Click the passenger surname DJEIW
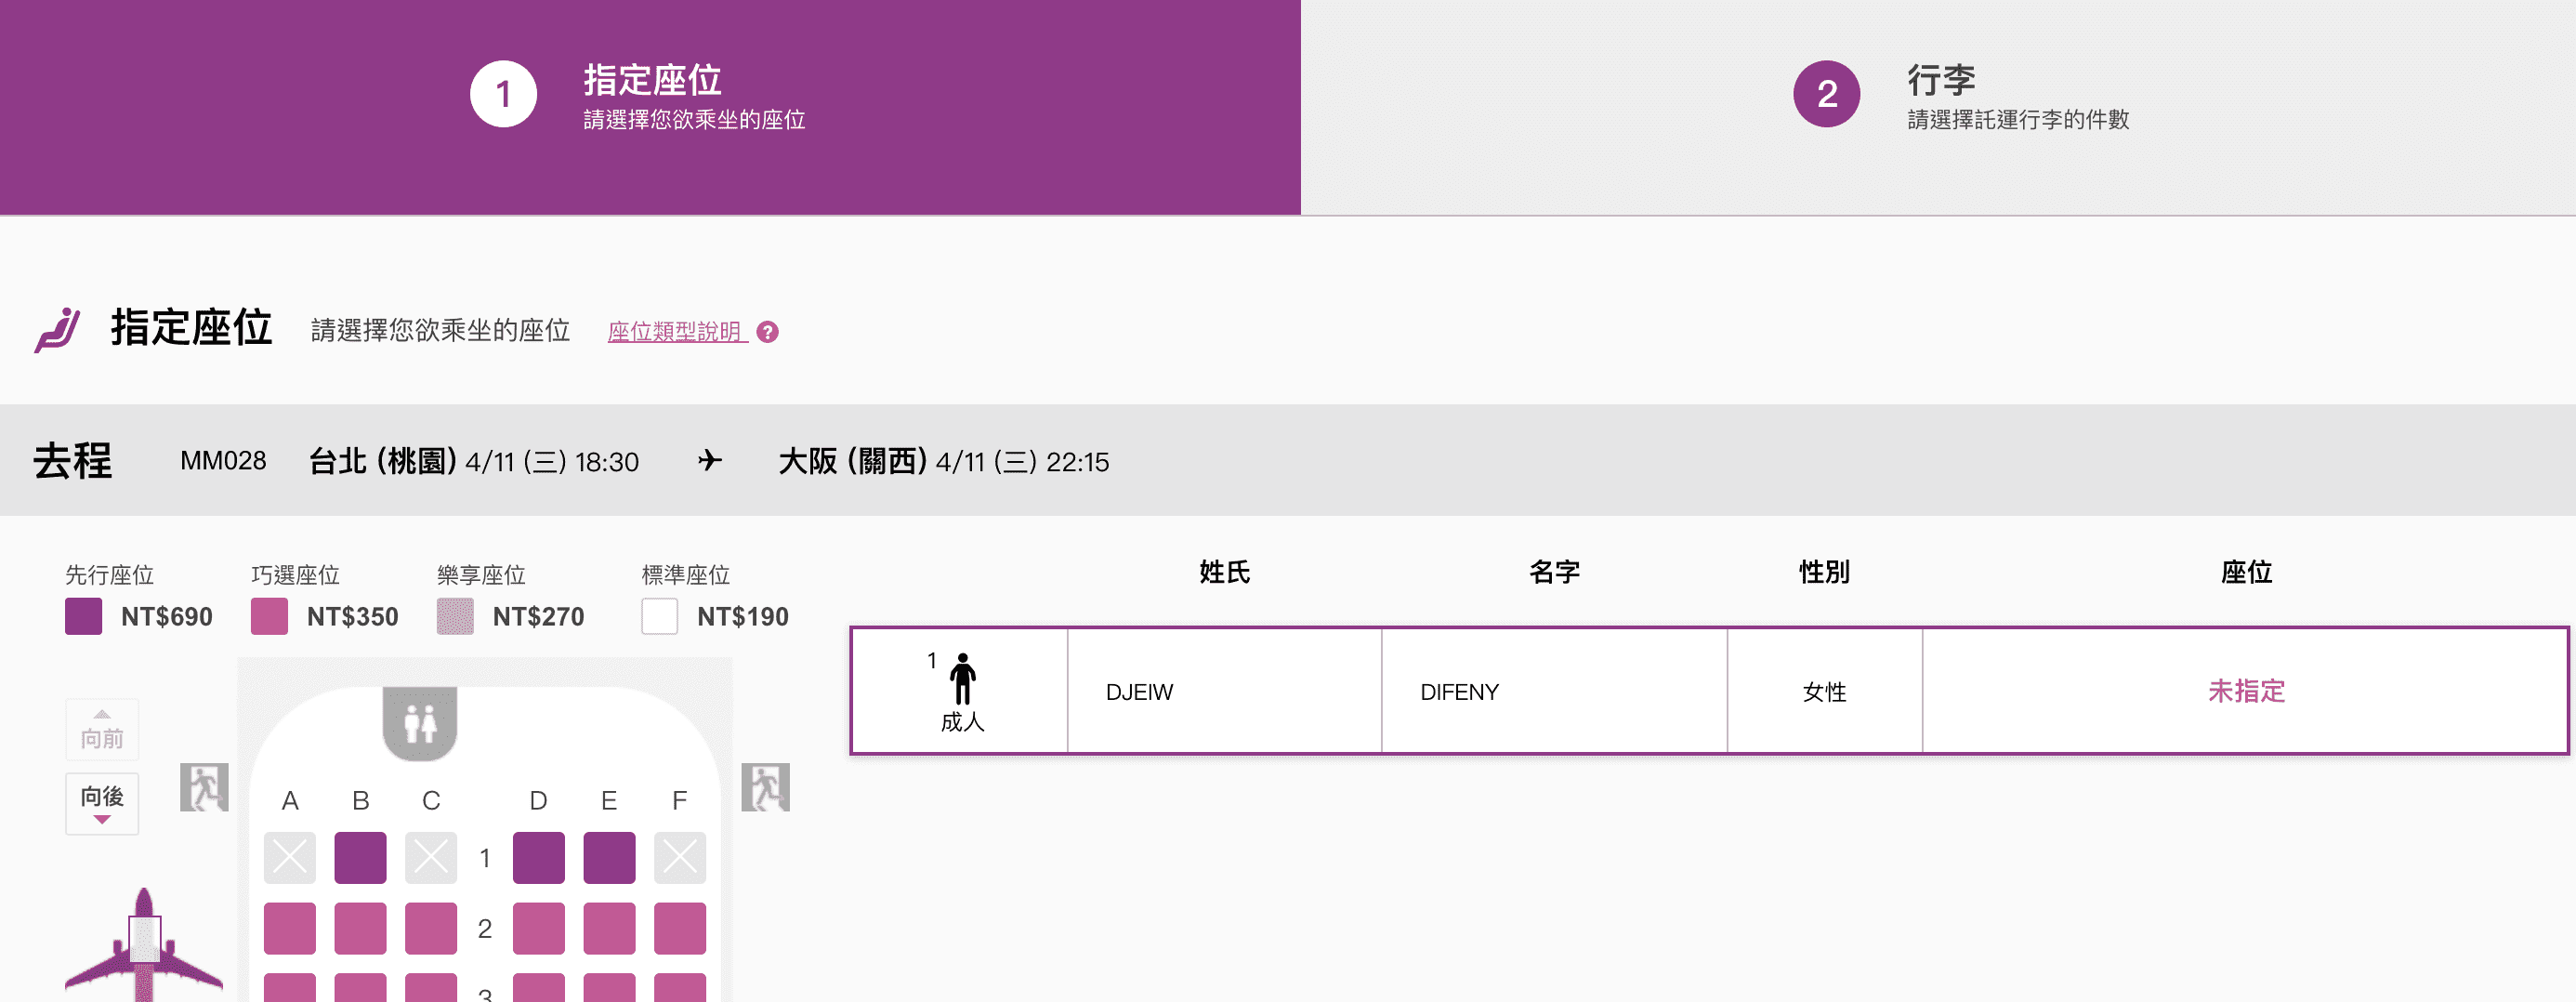Image resolution: width=2576 pixels, height=1002 pixels. 1139,692
